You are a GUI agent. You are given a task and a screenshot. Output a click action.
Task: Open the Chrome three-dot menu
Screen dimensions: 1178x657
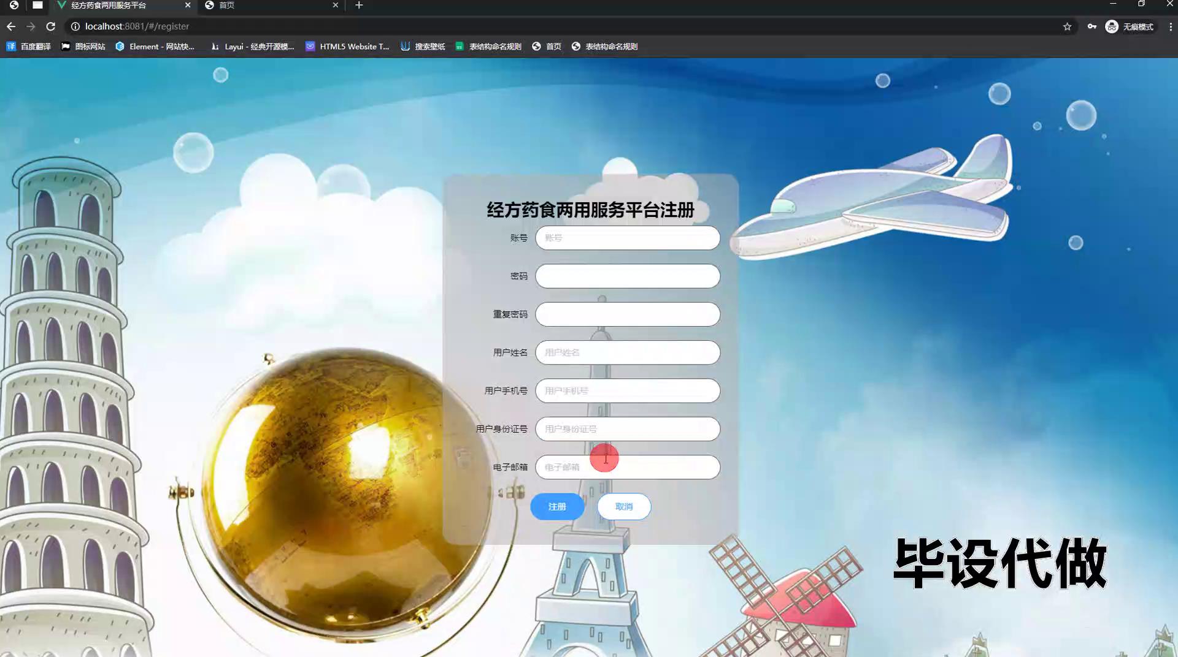(x=1170, y=26)
